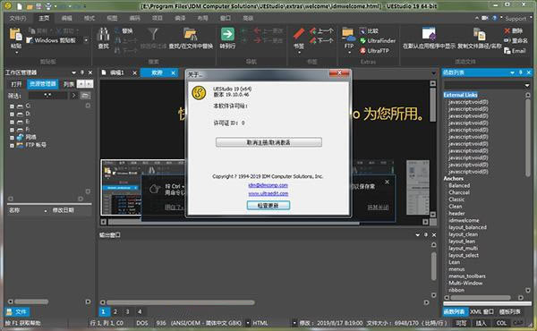537x331 pixels.
Task: Click the filter funnel icon in ribbon
Action: pyautogui.click(x=153, y=34)
